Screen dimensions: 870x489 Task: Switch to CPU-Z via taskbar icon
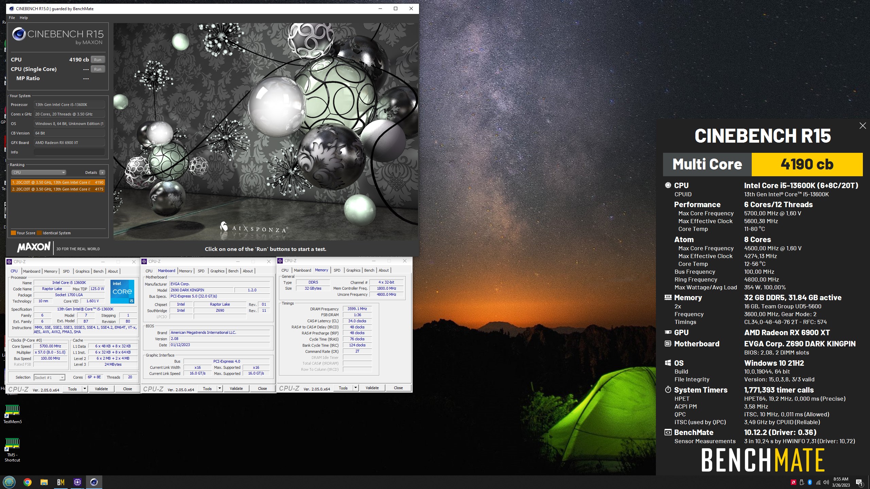77,482
